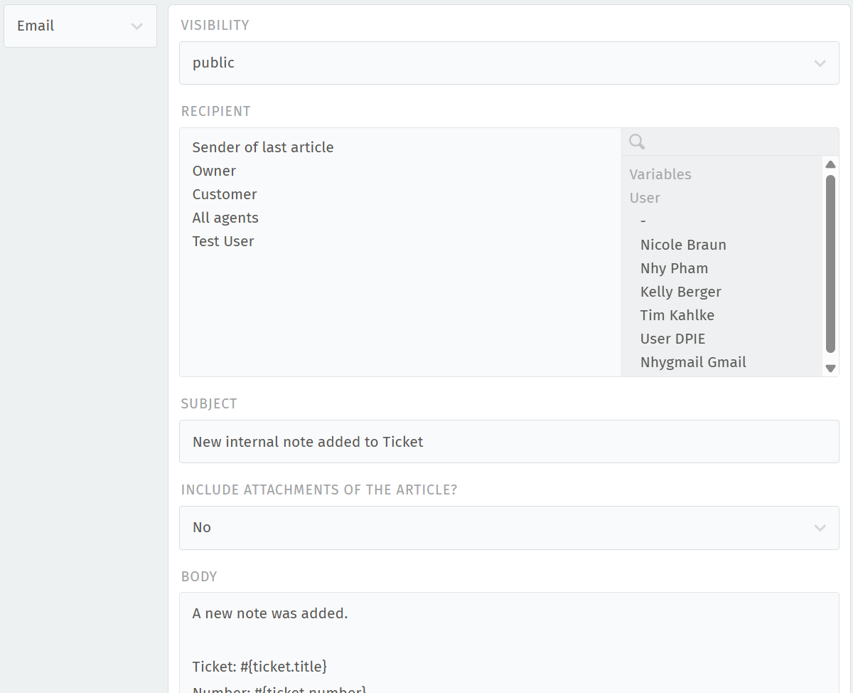Screen dimensions: 853x693
Task: Choose Tim Kahlke as recipient
Action: pyautogui.click(x=677, y=315)
